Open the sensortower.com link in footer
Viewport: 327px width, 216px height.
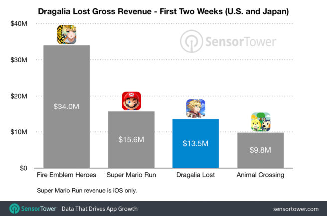click(296, 209)
